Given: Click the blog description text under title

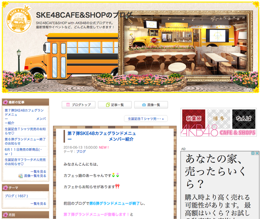Looking at the screenshot, I should (x=75, y=25).
